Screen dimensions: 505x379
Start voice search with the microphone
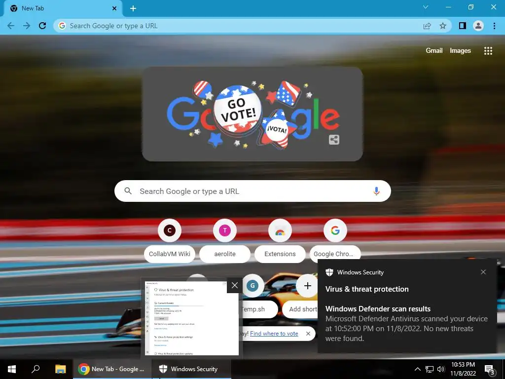[376, 191]
